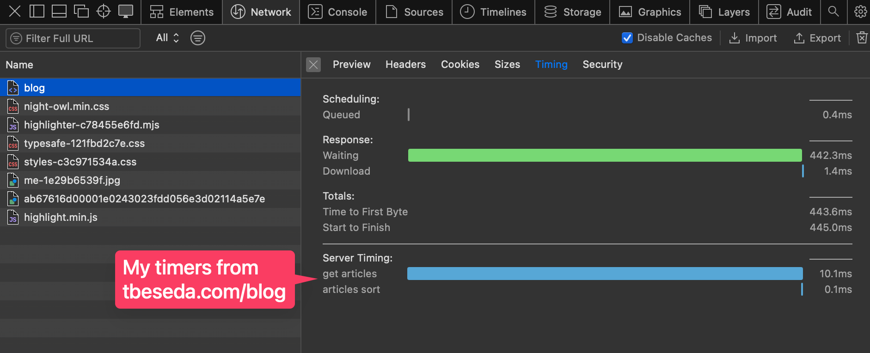Select highlight.min.js request
Viewport: 870px width, 353px height.
click(x=150, y=217)
